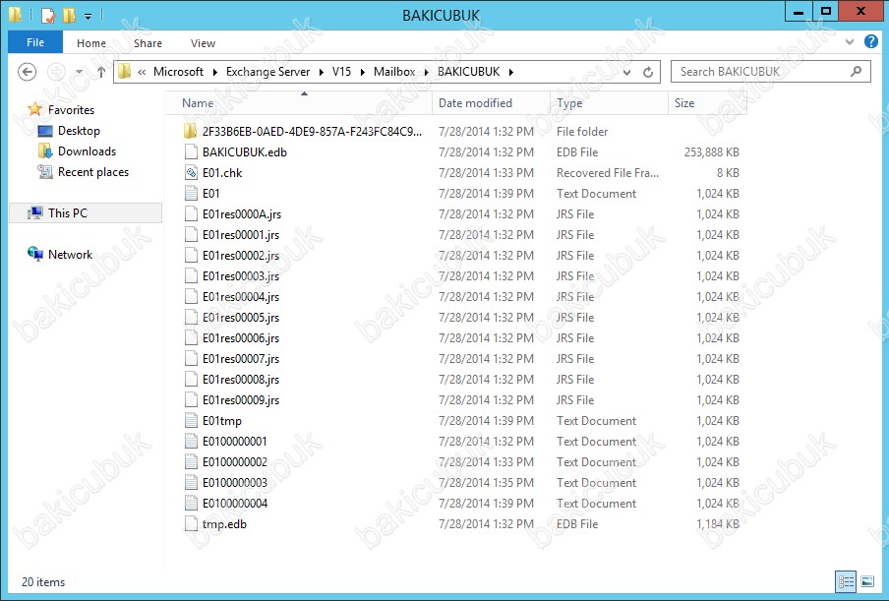Switch to Large icons view in status bar
The image size is (889, 601).
[x=867, y=581]
